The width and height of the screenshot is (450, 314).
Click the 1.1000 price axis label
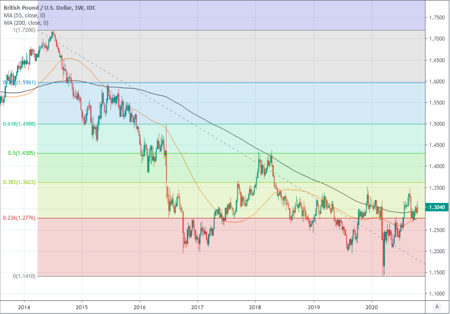coord(438,294)
